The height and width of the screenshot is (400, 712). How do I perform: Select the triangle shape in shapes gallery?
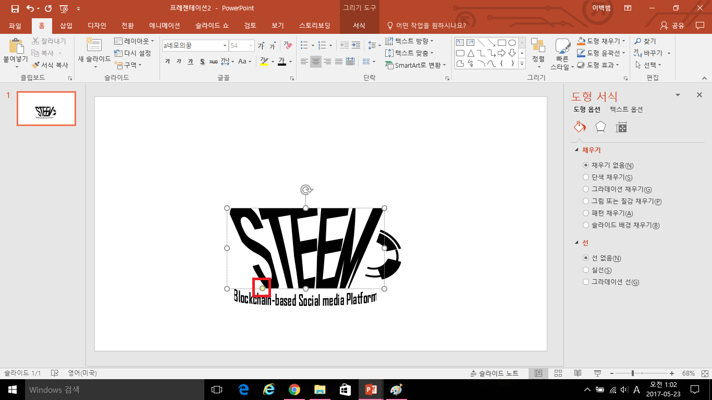point(471,53)
